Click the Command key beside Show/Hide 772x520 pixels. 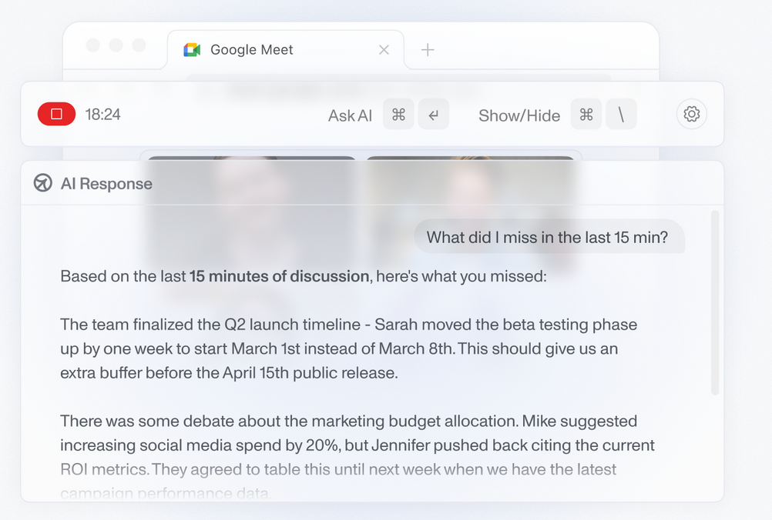tap(586, 115)
